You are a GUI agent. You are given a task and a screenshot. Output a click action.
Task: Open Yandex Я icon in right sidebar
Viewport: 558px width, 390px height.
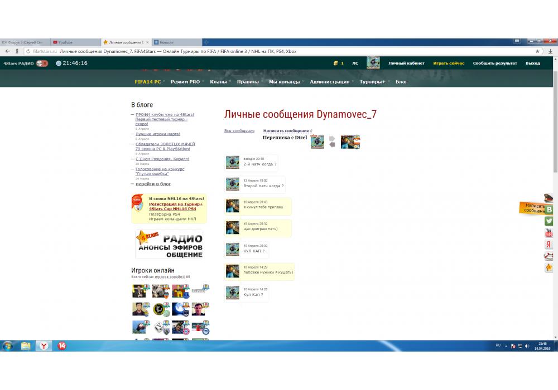tap(549, 245)
